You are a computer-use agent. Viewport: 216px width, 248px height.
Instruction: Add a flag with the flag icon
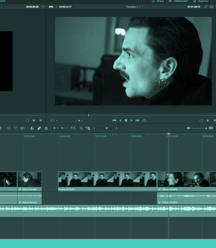coord(54,128)
